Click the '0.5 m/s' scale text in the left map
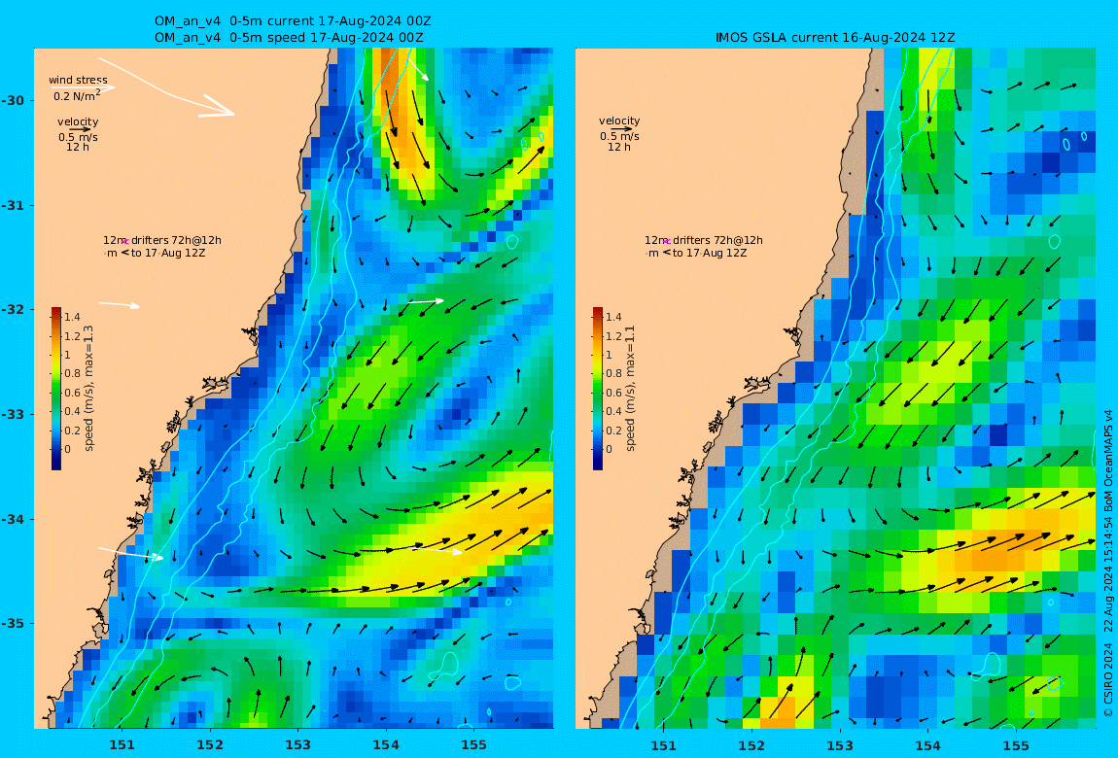 tap(78, 137)
